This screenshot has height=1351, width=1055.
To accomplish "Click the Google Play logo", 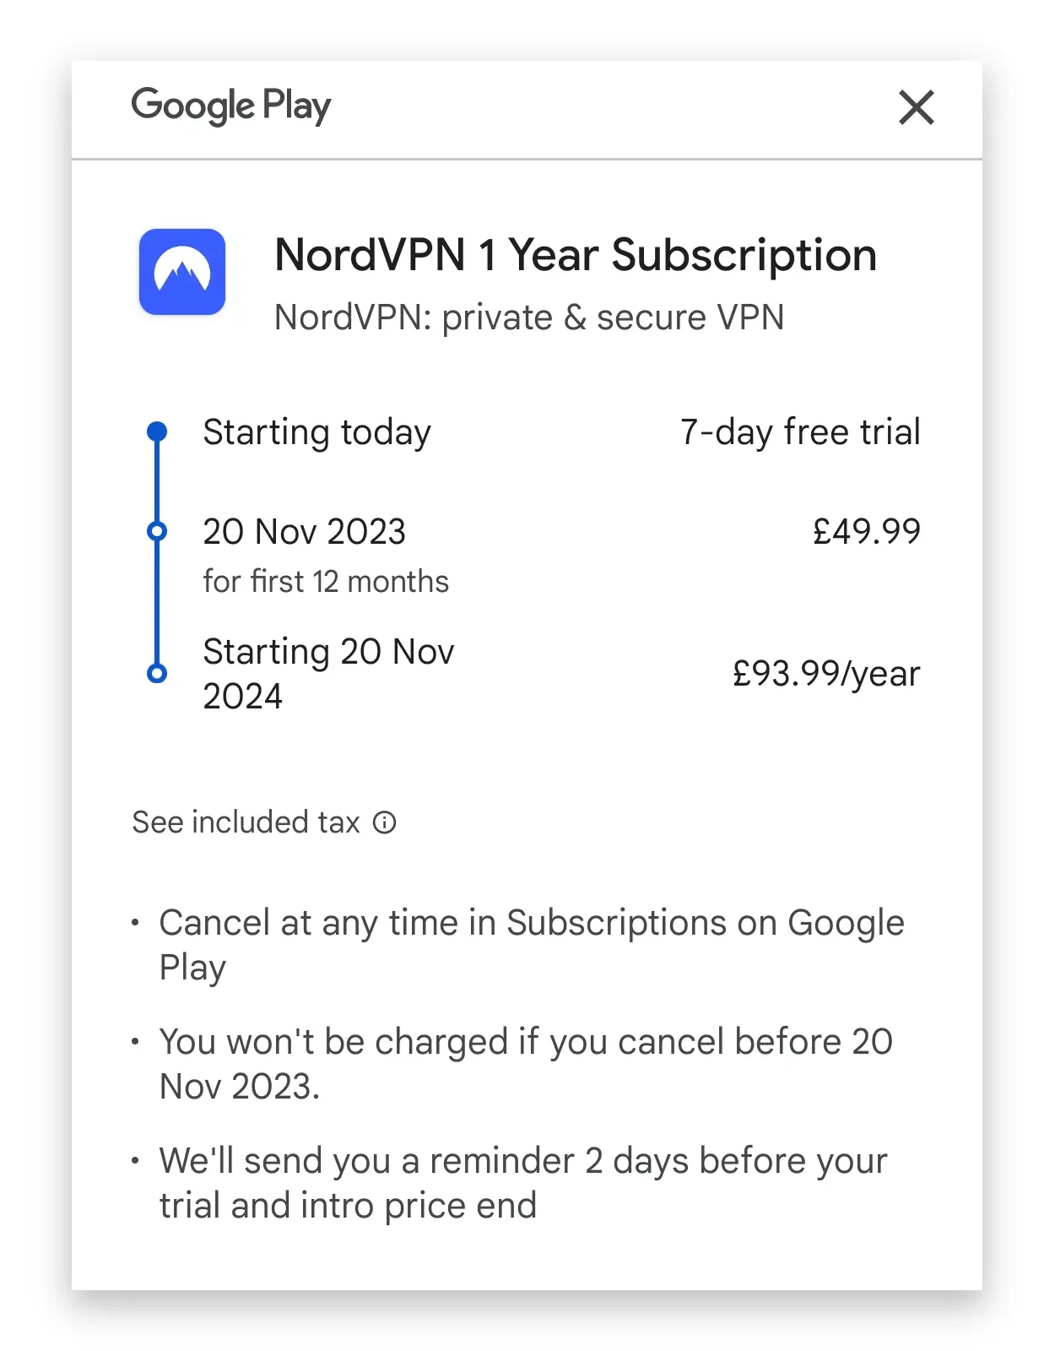I will [231, 106].
